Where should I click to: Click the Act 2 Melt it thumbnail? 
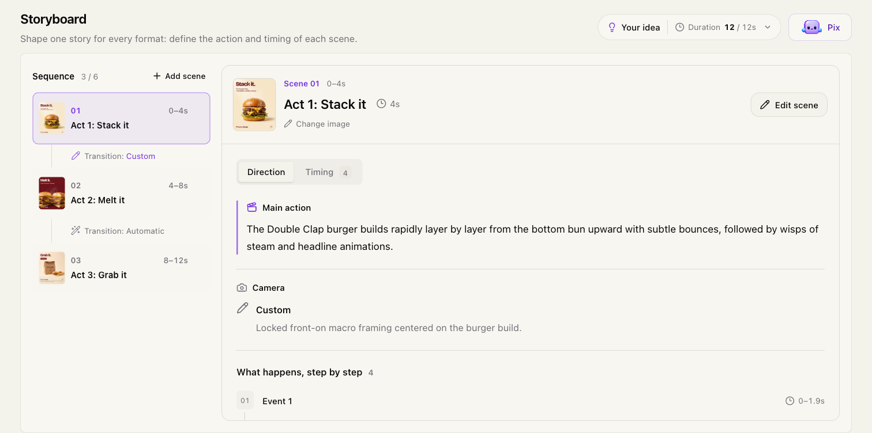52,193
